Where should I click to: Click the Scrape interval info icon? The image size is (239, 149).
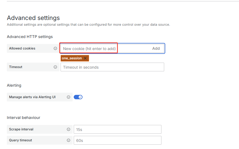69,129
